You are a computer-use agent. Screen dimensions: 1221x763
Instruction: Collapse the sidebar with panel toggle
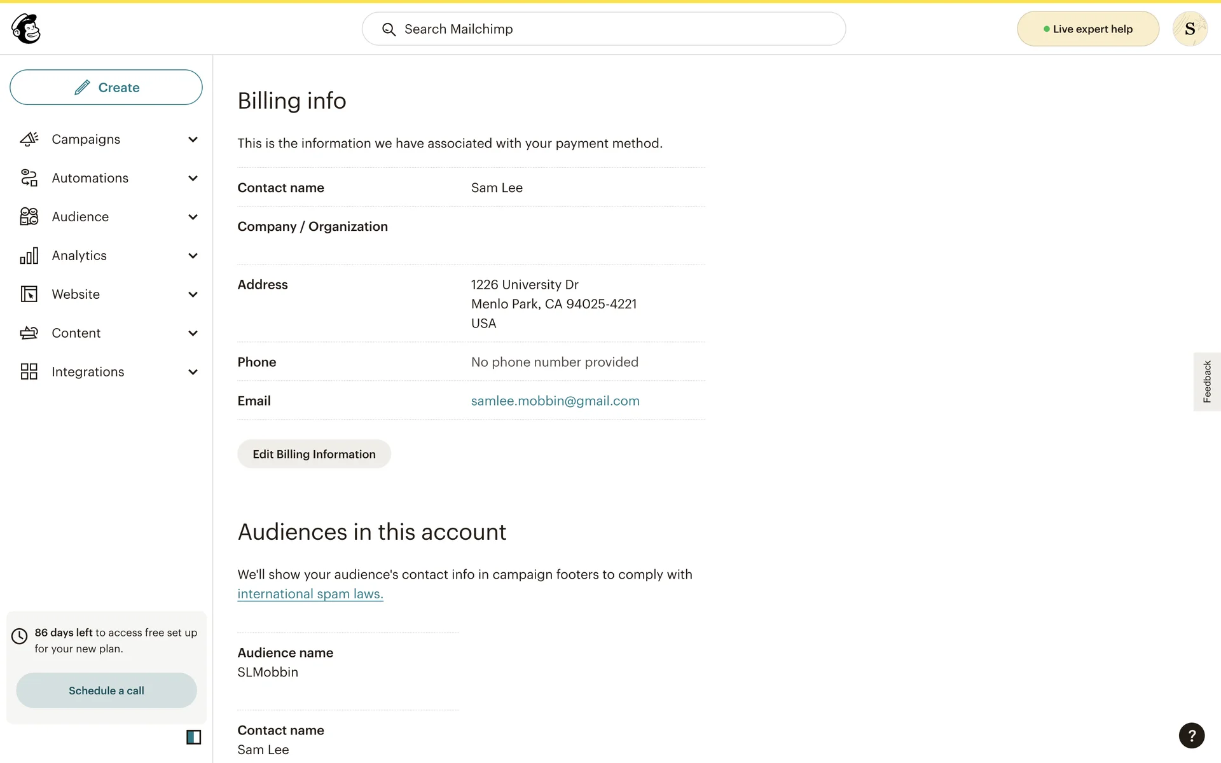point(193,737)
